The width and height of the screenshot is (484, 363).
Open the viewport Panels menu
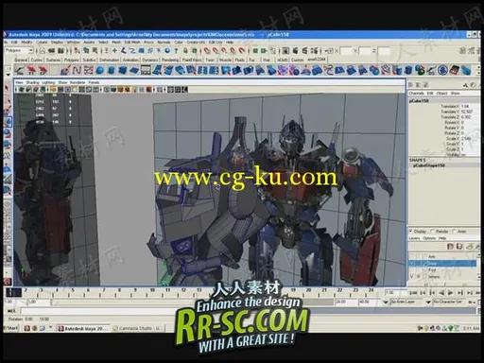pyautogui.click(x=94, y=82)
